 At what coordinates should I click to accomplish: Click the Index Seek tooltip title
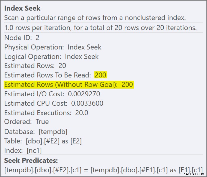pyautogui.click(x=22, y=8)
